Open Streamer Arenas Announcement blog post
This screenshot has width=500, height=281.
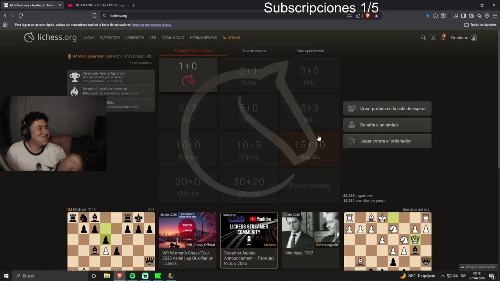249,240
